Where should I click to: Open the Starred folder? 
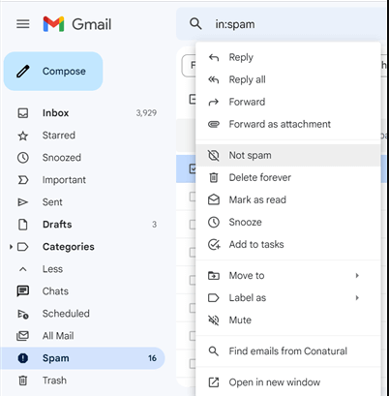[82, 136]
